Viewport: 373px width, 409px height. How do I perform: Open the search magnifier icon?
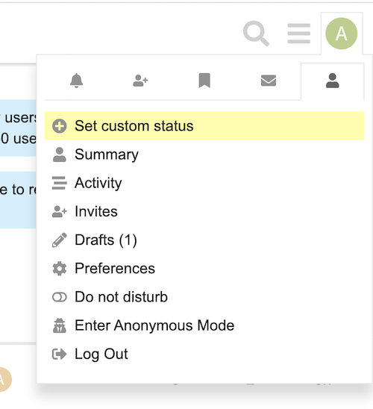coord(256,34)
